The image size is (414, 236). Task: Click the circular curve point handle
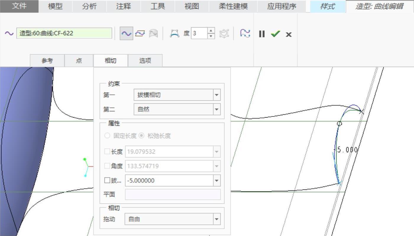[x=339, y=124]
